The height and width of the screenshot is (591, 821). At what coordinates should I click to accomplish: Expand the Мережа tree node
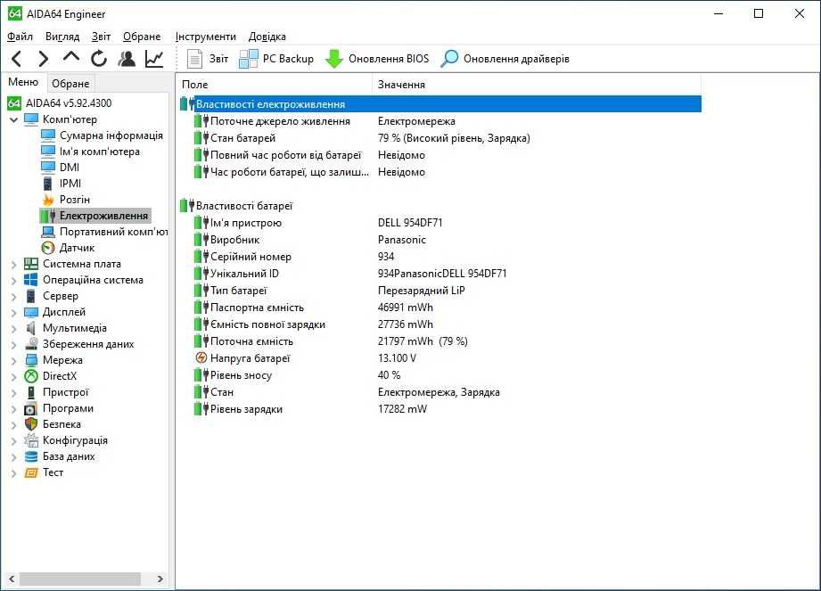(x=14, y=361)
